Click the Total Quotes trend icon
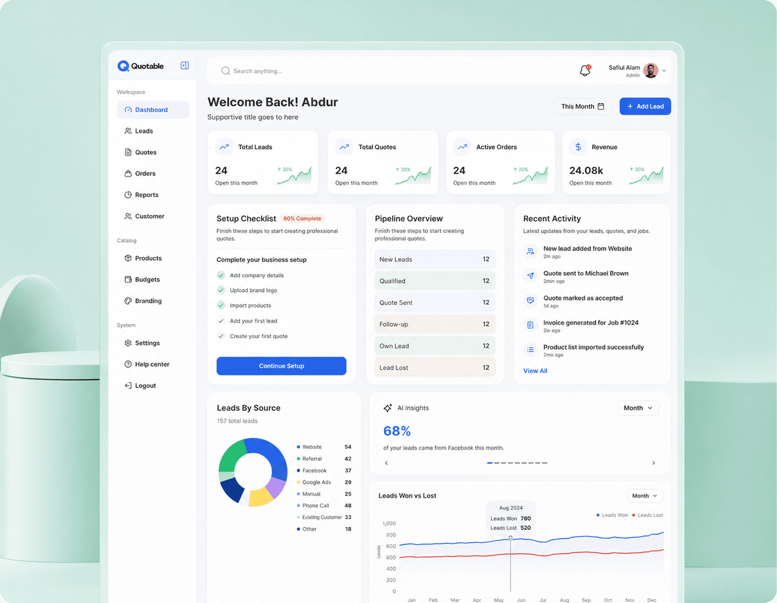 pos(344,147)
